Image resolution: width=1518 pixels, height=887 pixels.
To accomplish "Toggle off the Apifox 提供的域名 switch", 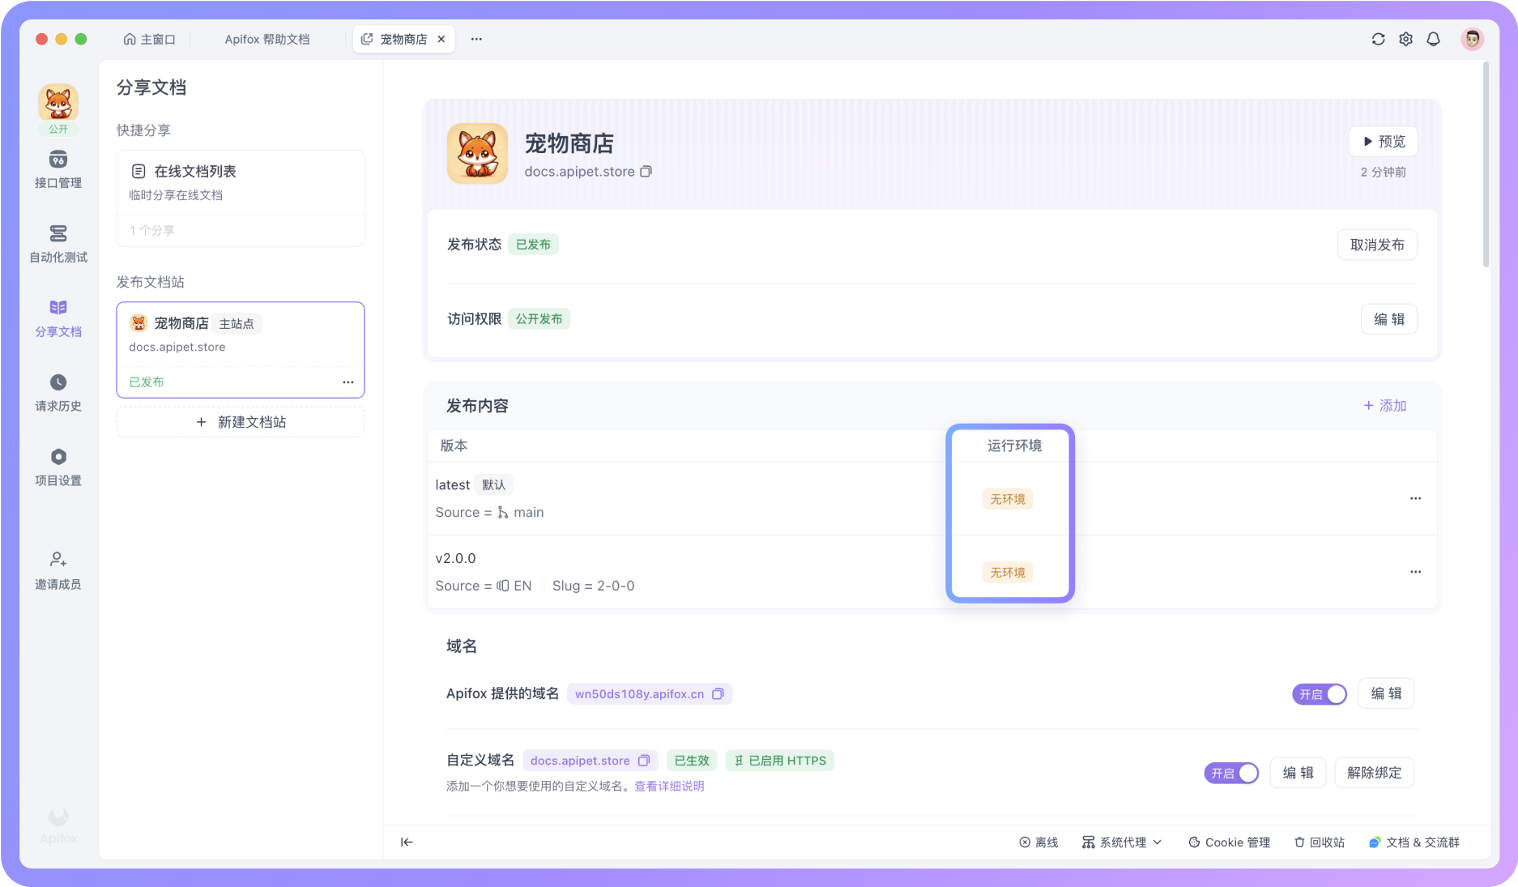I will (x=1319, y=694).
